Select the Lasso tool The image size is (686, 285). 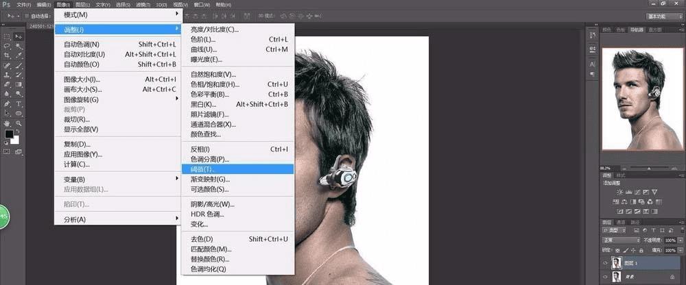click(7, 46)
